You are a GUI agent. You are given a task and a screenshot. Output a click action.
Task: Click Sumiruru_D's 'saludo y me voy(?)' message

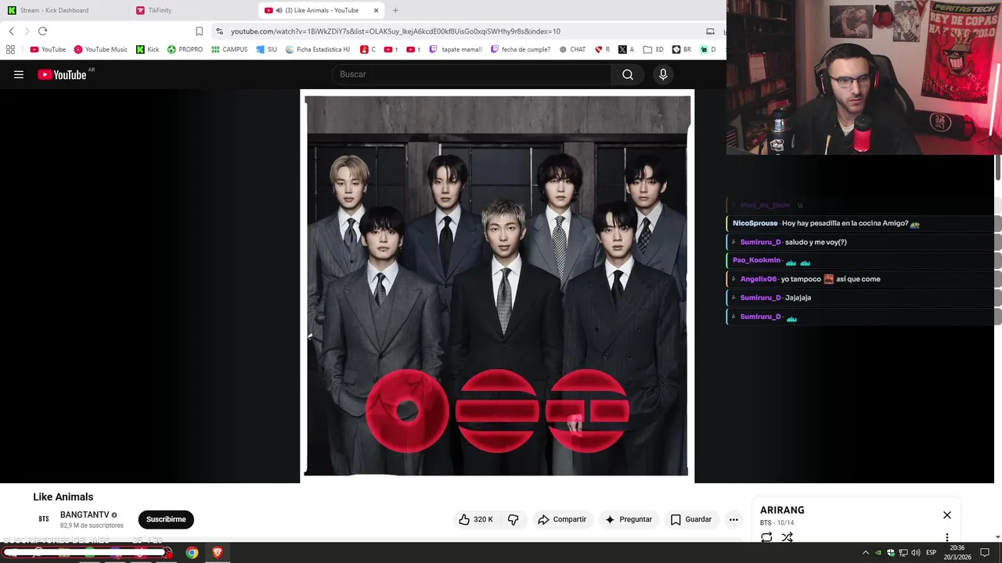pyautogui.click(x=816, y=242)
